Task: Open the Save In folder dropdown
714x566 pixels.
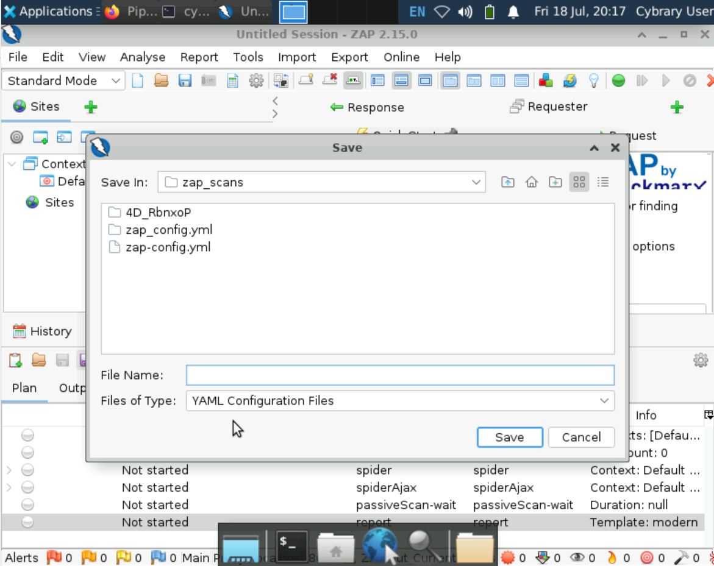Action: [x=476, y=182]
